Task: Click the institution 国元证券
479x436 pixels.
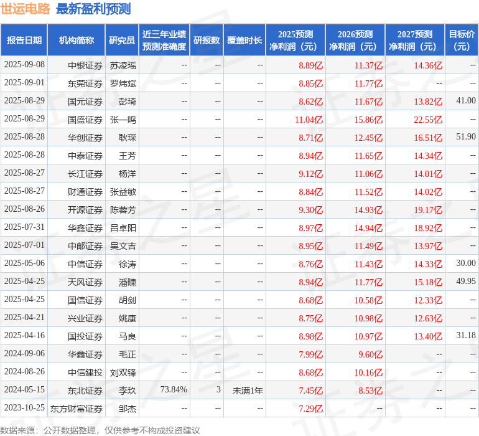Action: [85, 102]
